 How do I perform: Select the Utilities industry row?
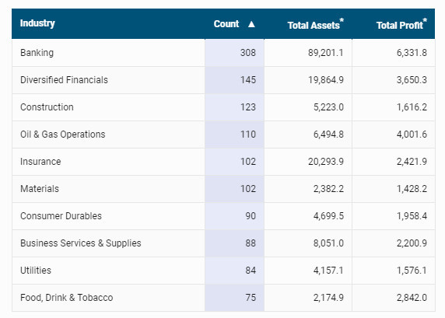(223, 271)
